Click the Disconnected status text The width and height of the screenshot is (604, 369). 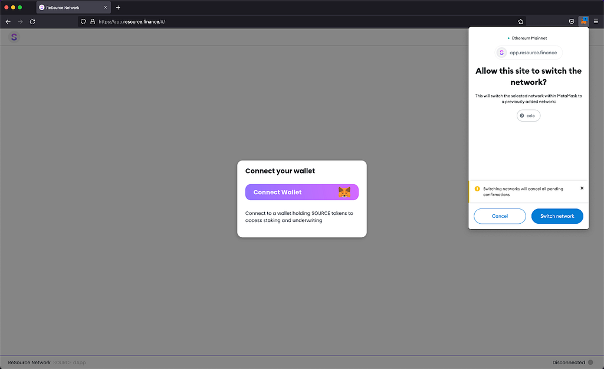point(569,363)
